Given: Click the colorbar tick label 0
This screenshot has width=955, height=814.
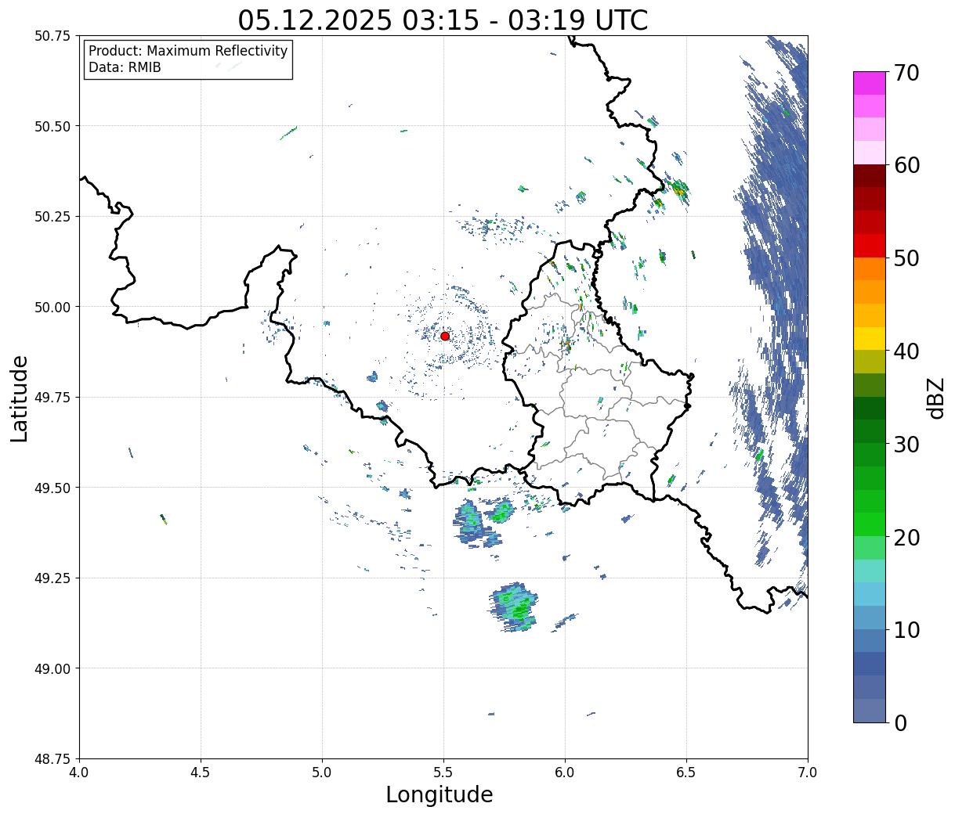Looking at the screenshot, I should (900, 722).
